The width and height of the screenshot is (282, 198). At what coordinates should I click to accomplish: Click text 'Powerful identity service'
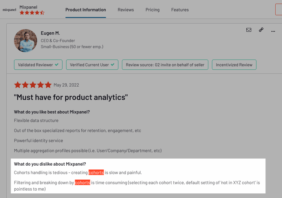(38, 141)
